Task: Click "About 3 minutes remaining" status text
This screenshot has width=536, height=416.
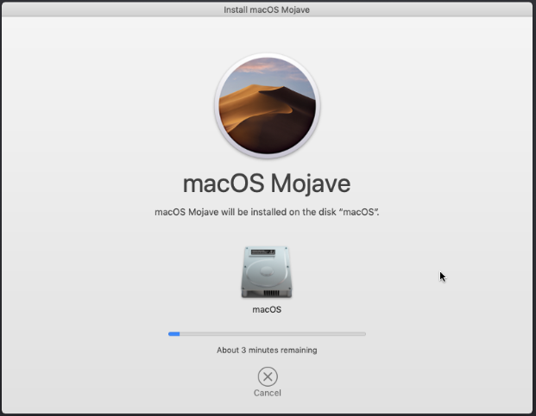Action: click(x=267, y=351)
